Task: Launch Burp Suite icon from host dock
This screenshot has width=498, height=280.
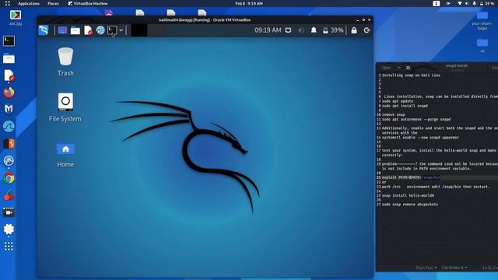Action: click(9, 143)
